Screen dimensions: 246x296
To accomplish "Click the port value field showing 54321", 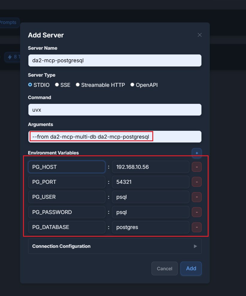I will (x=150, y=182).
